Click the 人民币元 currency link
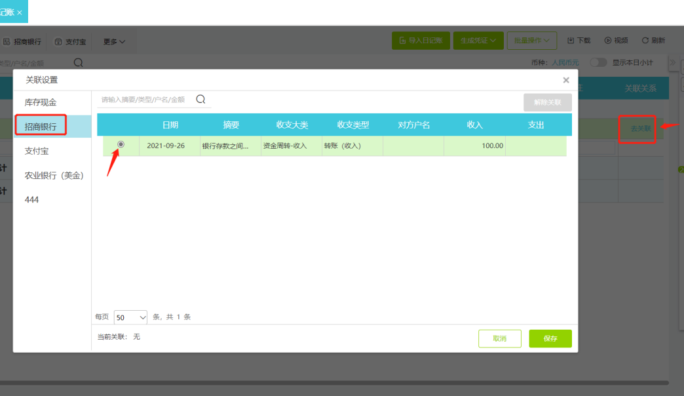The image size is (684, 396). tap(565, 62)
